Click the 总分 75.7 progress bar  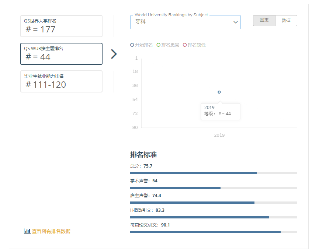point(214,173)
